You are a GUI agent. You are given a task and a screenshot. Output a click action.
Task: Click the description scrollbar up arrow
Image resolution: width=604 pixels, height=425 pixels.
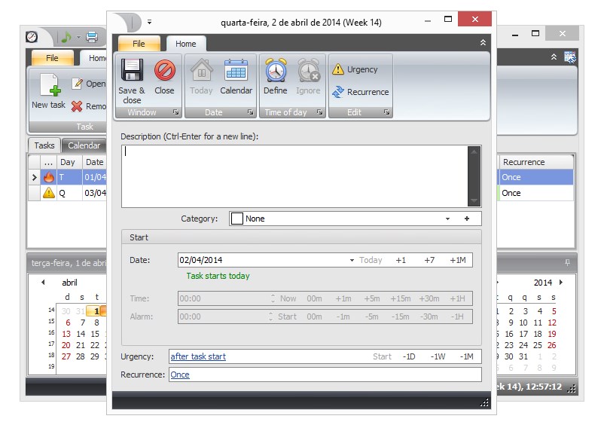coord(474,151)
